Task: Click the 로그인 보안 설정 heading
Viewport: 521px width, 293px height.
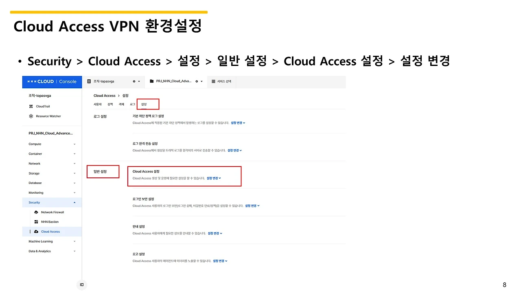Action: (x=143, y=199)
